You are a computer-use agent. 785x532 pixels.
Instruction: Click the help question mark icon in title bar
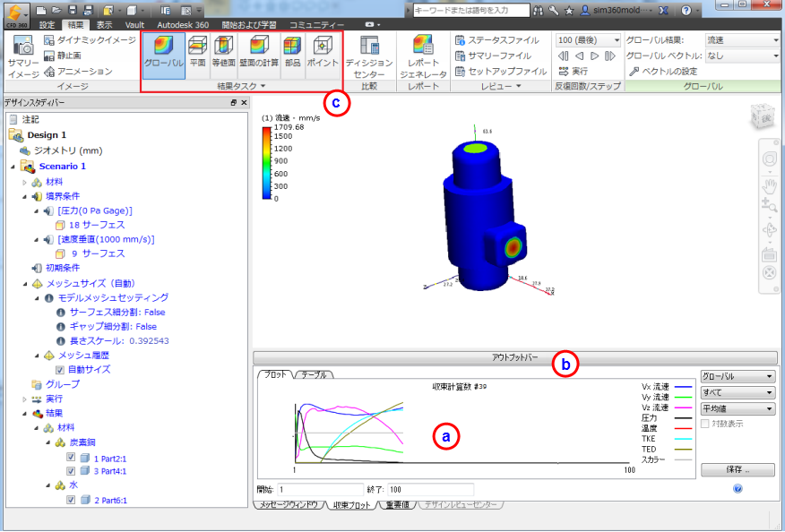click(x=686, y=11)
